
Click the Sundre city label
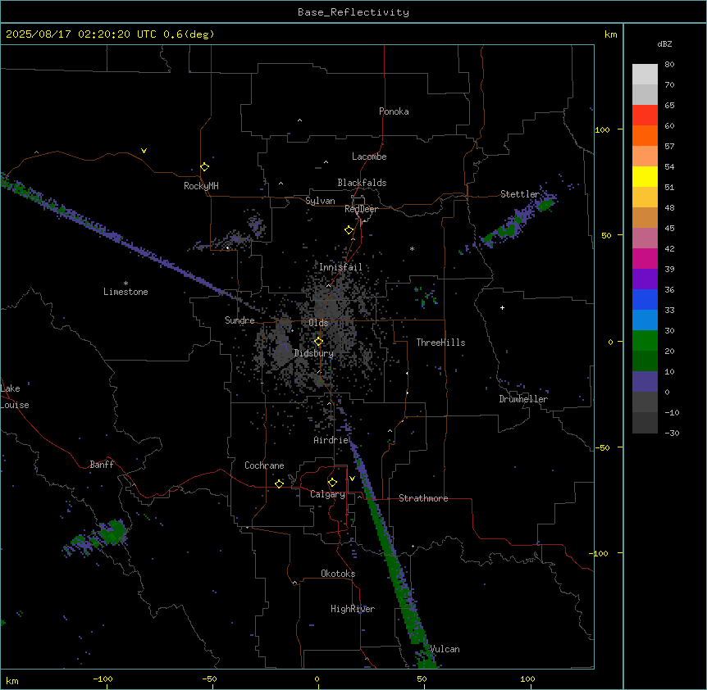(x=239, y=320)
